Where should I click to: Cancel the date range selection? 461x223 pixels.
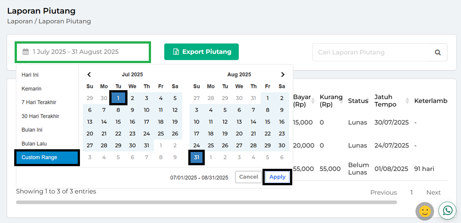(x=248, y=177)
